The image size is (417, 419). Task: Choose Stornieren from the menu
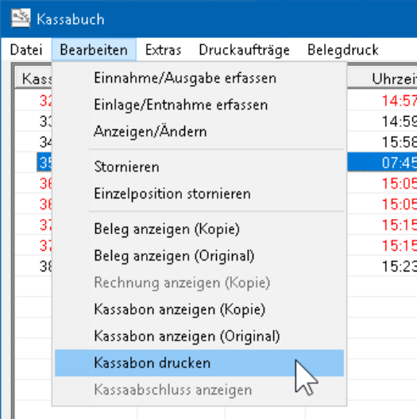pos(199,167)
